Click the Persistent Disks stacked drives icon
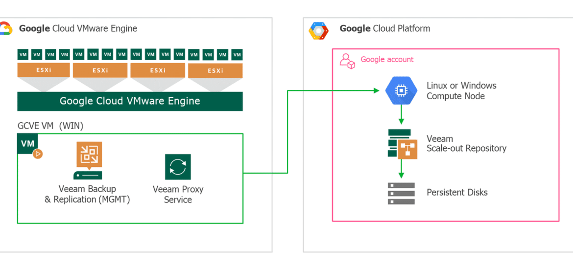This screenshot has height=268, width=573. [x=401, y=194]
